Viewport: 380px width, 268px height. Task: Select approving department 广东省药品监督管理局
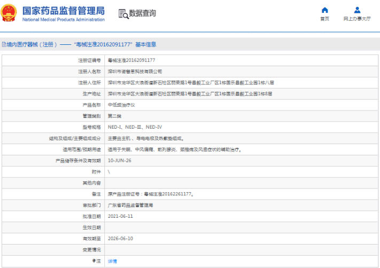(x=130, y=205)
